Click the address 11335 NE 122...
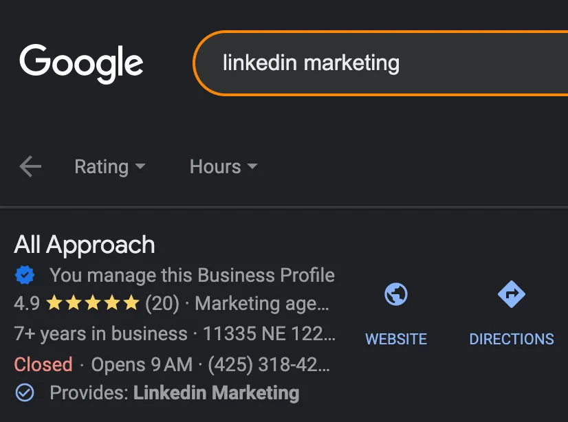The width and height of the screenshot is (568, 422). (269, 333)
